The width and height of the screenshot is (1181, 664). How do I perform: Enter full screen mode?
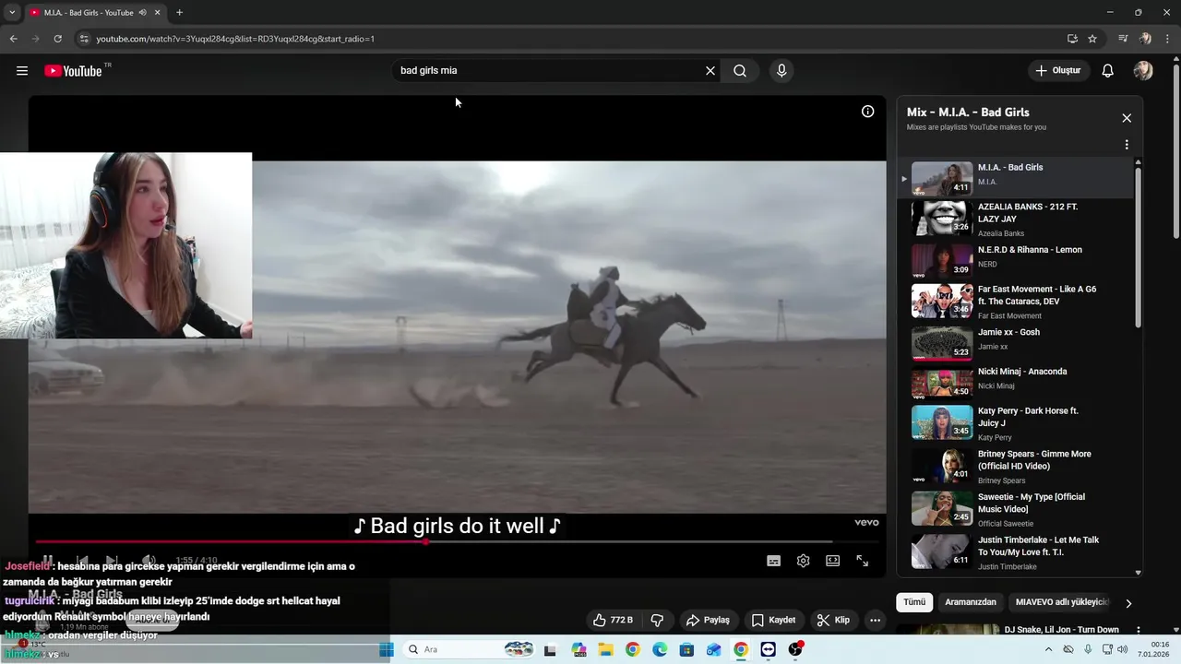click(x=862, y=561)
